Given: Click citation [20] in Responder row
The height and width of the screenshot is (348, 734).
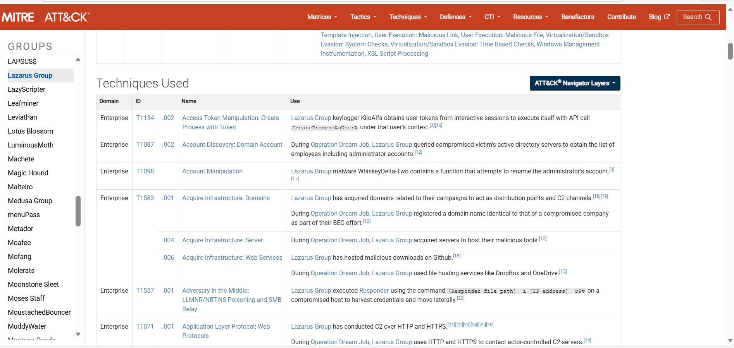Looking at the screenshot, I should tap(460, 298).
